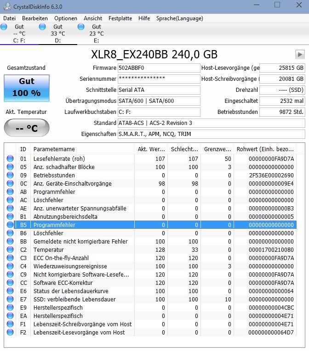Click the Standard field ATA8-ACS
The image size is (309, 351).
[x=212, y=123]
